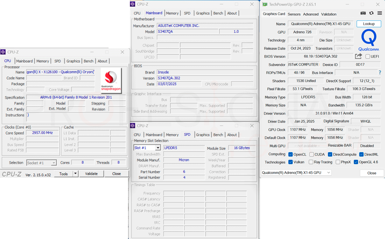Click the Insyde BIOS brand value
The image size is (385, 239).
coord(205,72)
